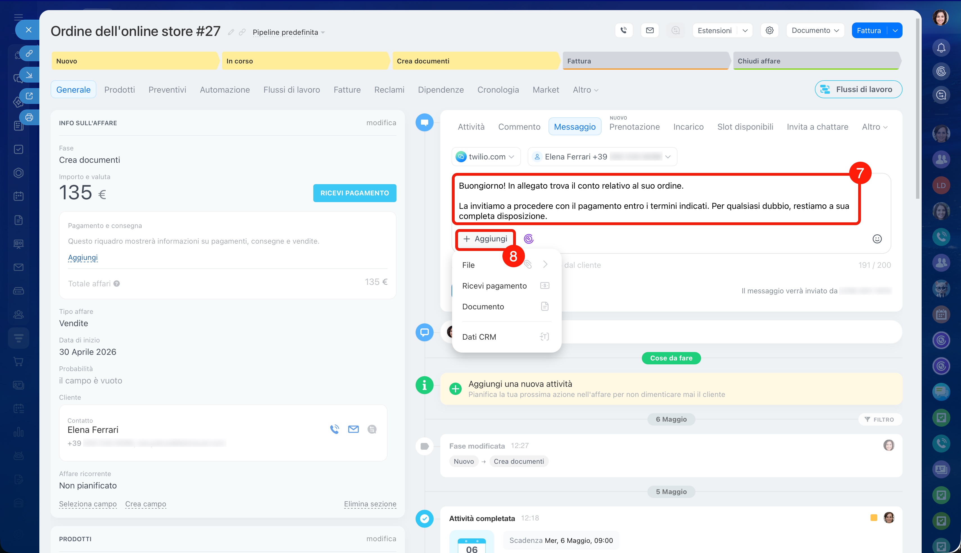Screen dimensions: 961x553
Task: Click the CoPilot spiral icon beside Aggiungi
Action: pos(528,239)
